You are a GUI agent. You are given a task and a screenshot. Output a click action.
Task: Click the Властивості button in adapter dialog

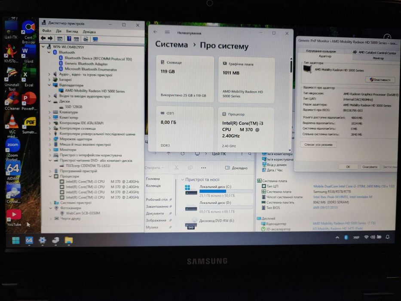[x=380, y=80]
